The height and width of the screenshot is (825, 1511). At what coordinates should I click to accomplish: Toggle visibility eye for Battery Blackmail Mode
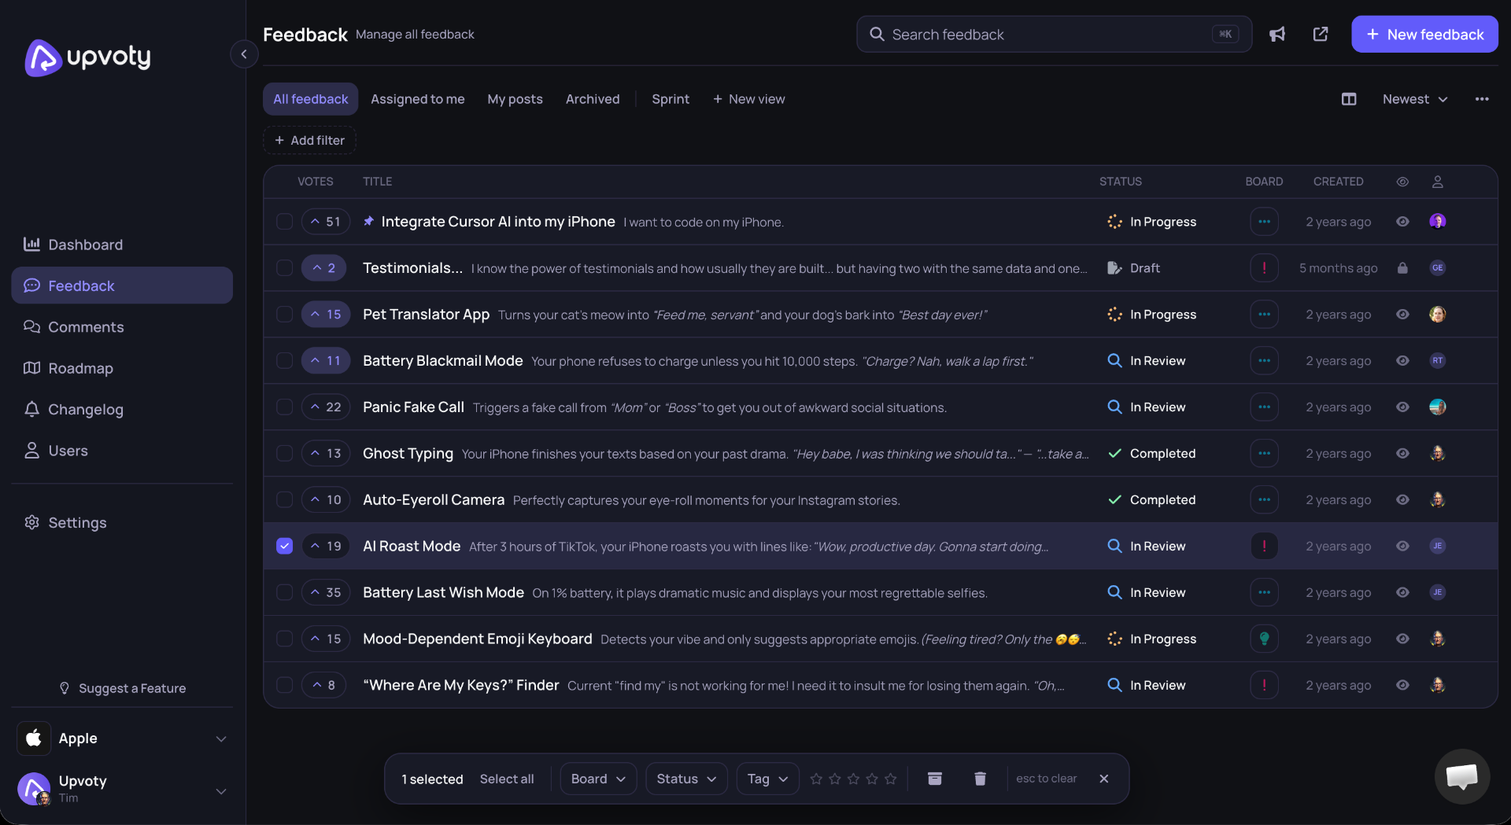click(1402, 361)
